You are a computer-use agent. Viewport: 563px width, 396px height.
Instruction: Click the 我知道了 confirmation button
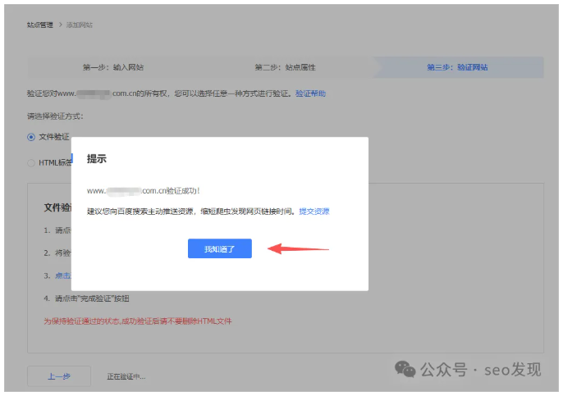coord(219,248)
